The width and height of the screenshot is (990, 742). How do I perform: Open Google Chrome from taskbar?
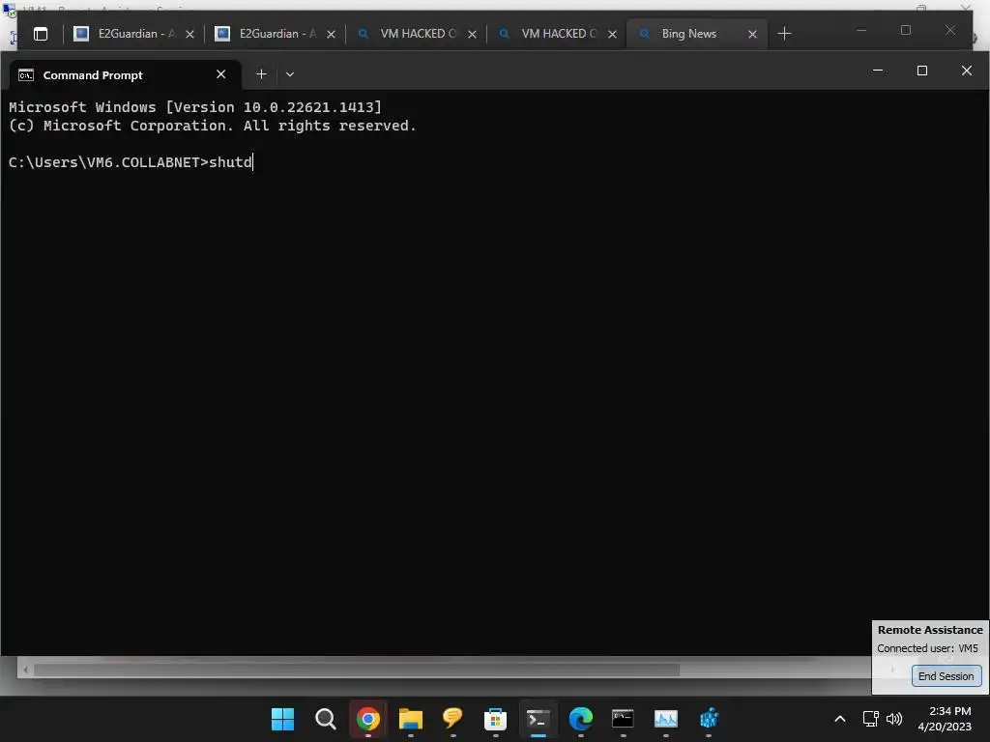pos(368,719)
